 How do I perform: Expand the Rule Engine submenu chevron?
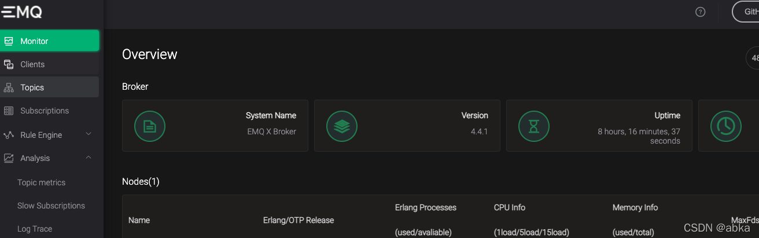(x=89, y=134)
